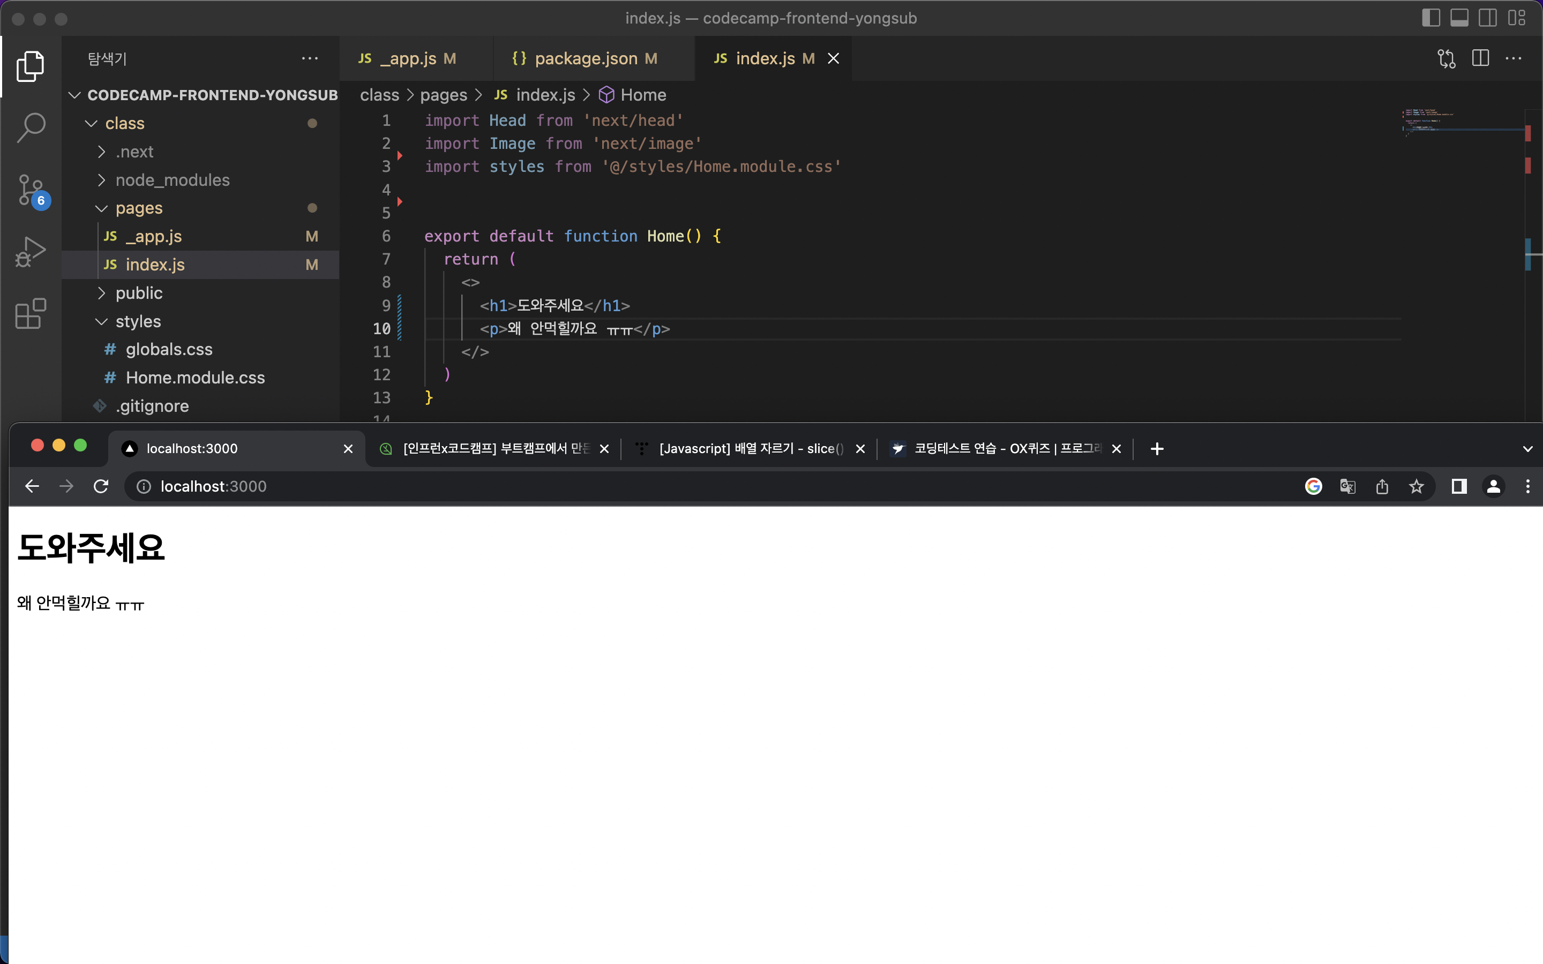Click the Home symbol breadcrumb

[x=633, y=95]
